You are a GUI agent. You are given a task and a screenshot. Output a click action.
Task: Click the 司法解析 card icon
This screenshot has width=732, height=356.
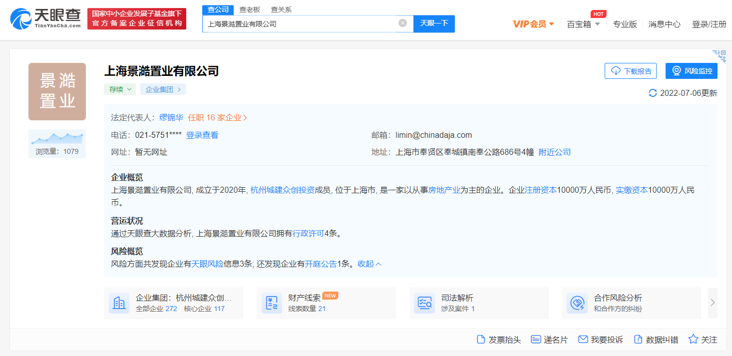tap(424, 303)
